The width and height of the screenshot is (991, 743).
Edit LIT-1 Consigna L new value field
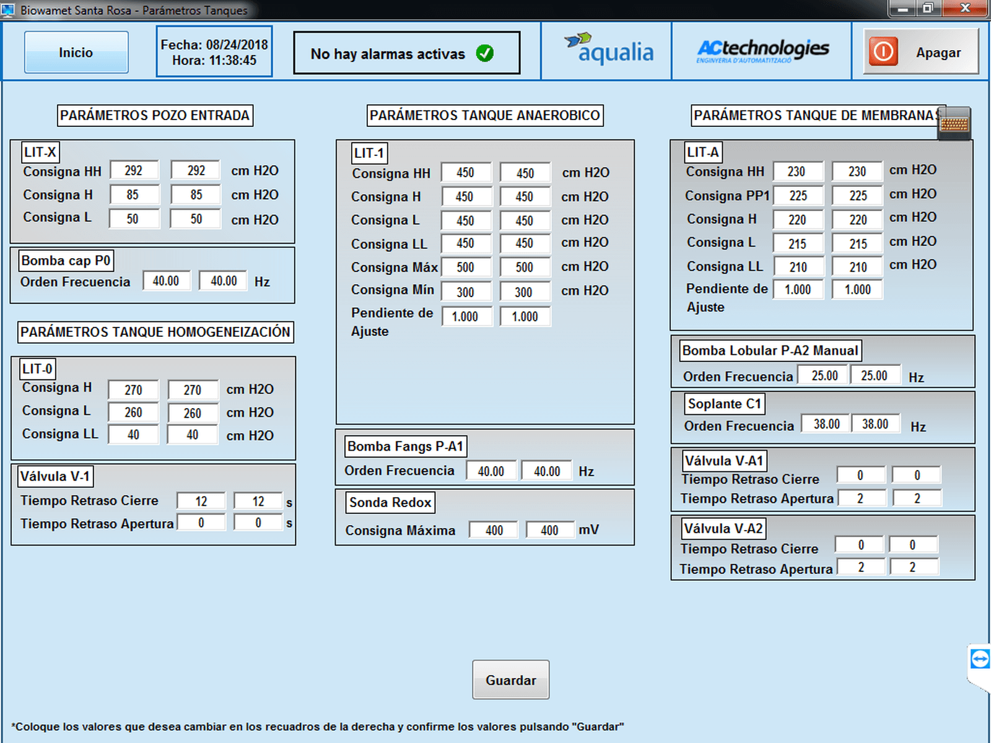click(525, 220)
